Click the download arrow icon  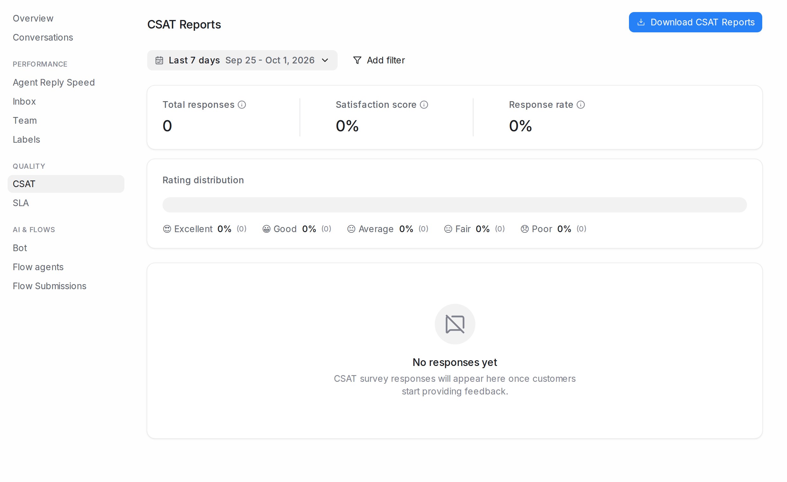pyautogui.click(x=641, y=22)
